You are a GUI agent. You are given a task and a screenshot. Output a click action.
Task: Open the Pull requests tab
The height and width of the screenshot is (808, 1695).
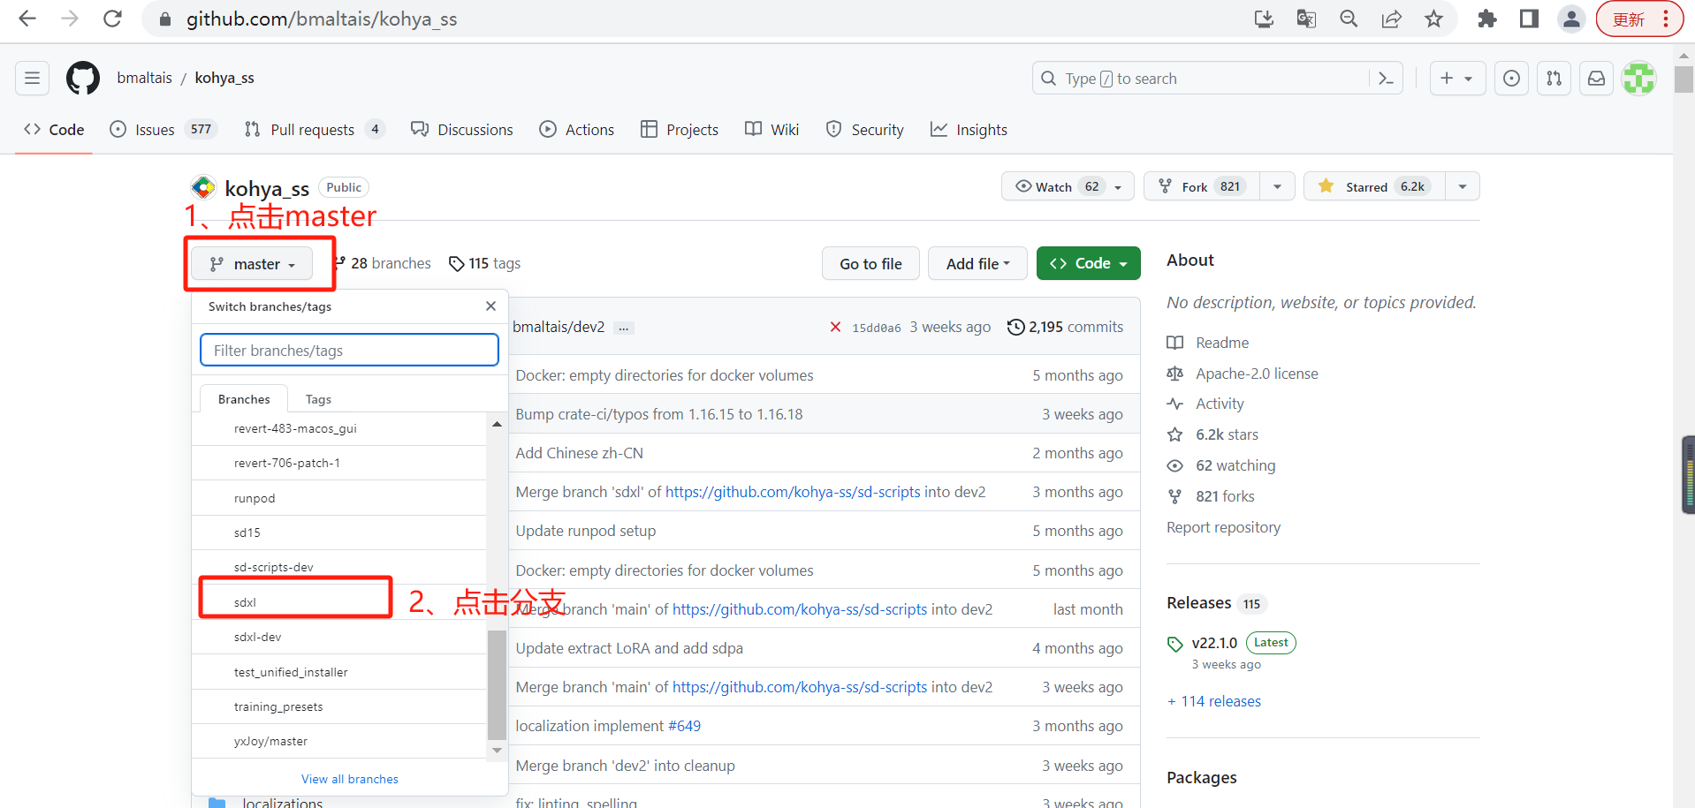point(315,130)
